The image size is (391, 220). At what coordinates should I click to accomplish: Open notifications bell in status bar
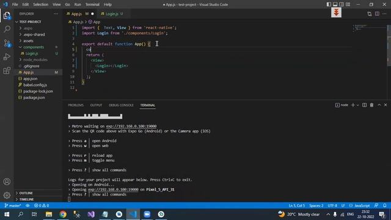click(x=384, y=205)
